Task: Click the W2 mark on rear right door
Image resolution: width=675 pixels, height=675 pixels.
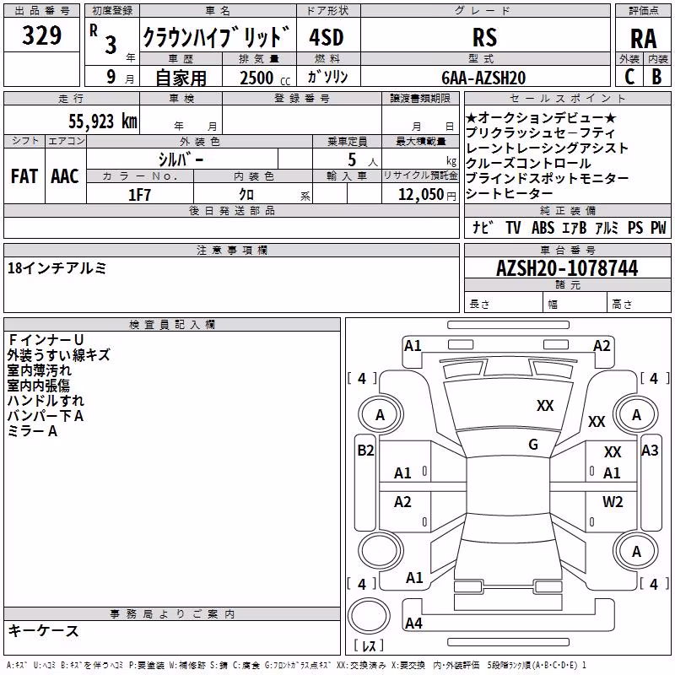Action: 613,501
